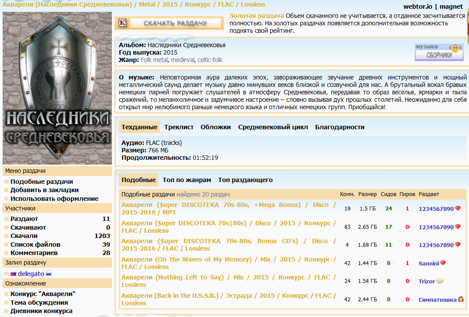Click comment count 83 in the list
The image size is (469, 317).
point(347,227)
